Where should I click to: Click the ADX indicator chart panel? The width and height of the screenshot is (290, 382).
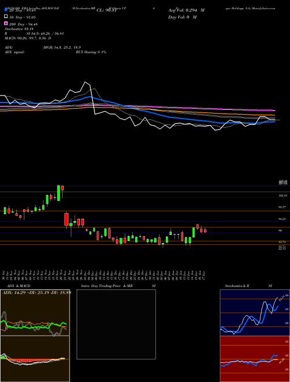pos(35,313)
